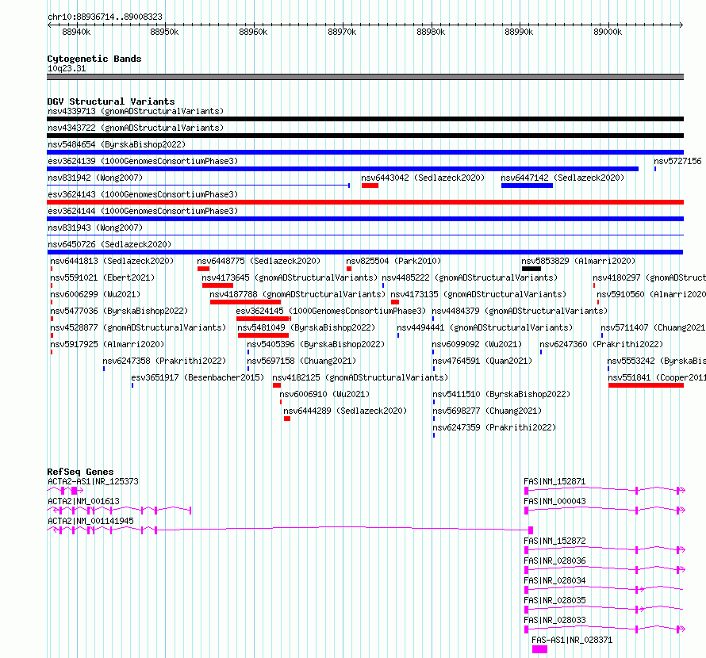Click ACTA2|NM_001613 gene label
This screenshot has width=706, height=658.
pyautogui.click(x=84, y=501)
